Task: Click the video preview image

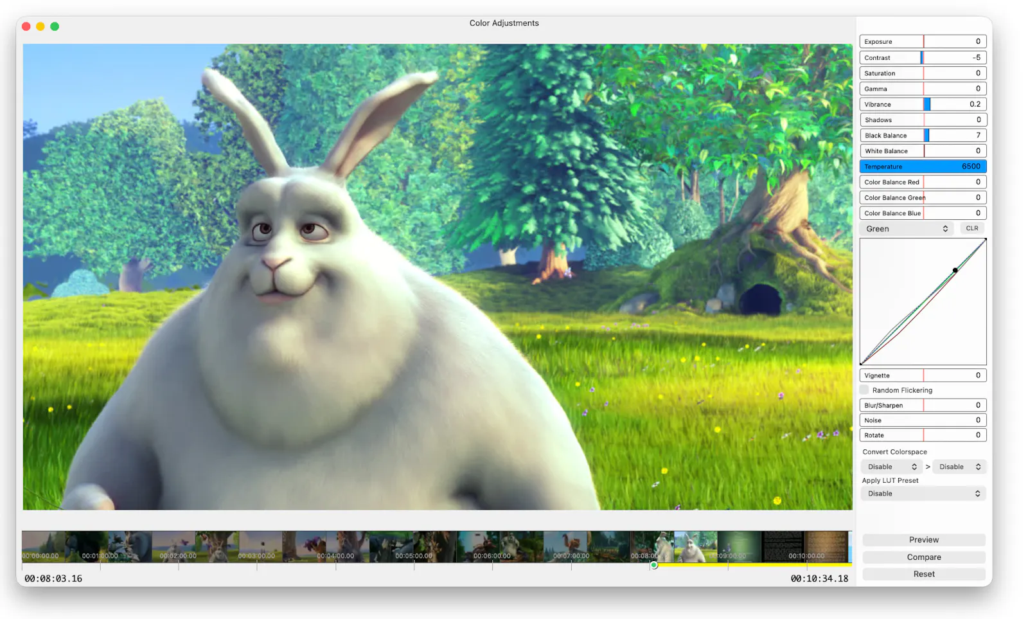Action: [438, 277]
